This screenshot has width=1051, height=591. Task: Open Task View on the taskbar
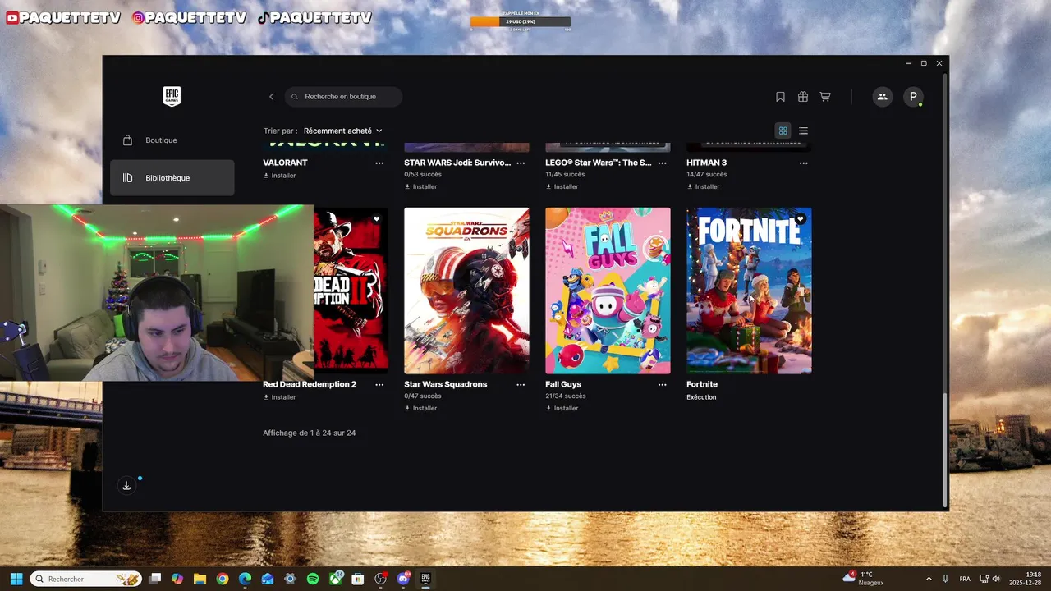coord(154,579)
